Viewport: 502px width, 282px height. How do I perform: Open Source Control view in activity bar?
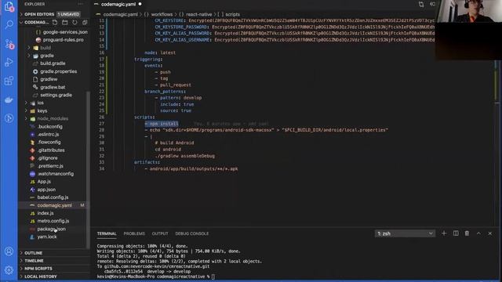coord(9,44)
